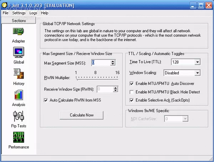214x162 pixels.
Task: Toggle Enable Selective Ack (SackOpts) checkbox
Action: 132,100
